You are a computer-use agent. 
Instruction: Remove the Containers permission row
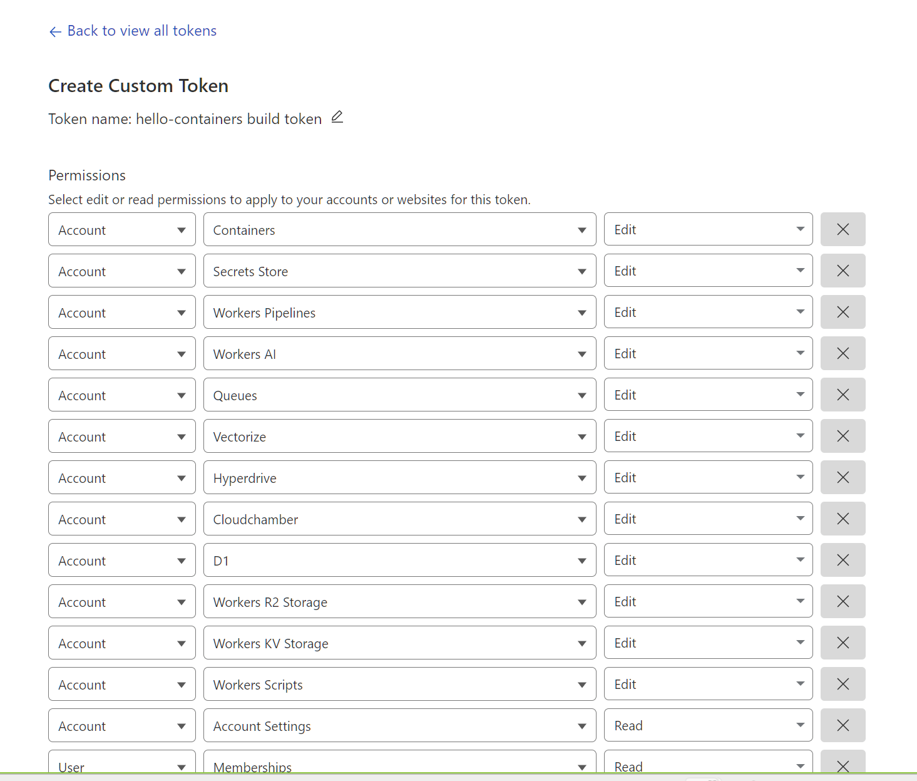click(x=843, y=229)
